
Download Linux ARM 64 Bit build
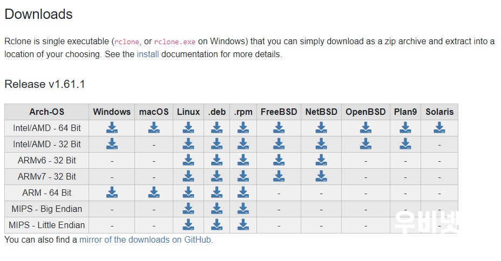coord(188,193)
